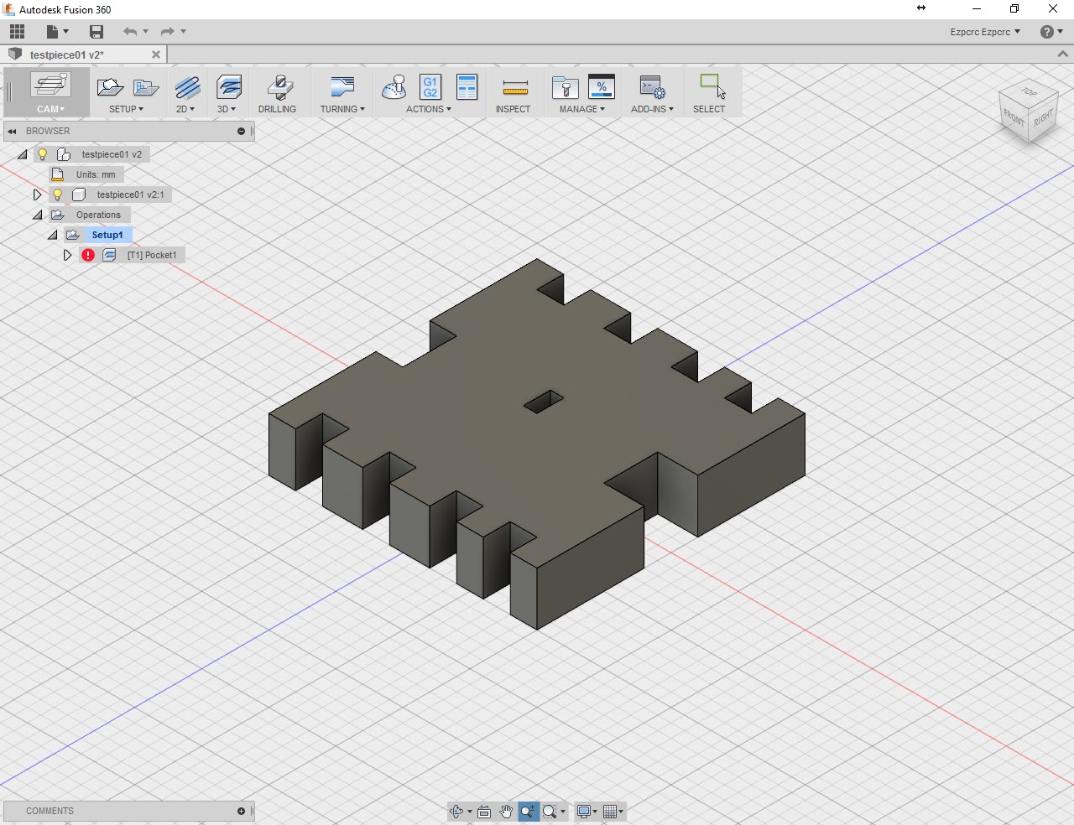Toggle visibility lightbulb for testpiece01 v2 root
Image resolution: width=1074 pixels, height=825 pixels.
coord(43,154)
